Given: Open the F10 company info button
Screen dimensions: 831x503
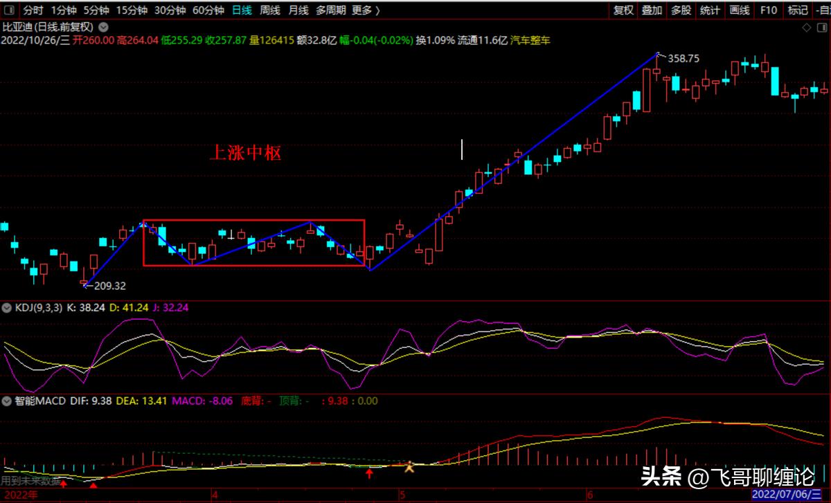Looking at the screenshot, I should [769, 10].
